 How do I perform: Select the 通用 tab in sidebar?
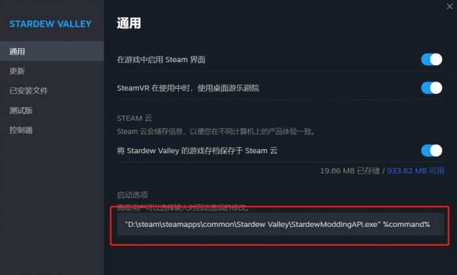point(52,51)
